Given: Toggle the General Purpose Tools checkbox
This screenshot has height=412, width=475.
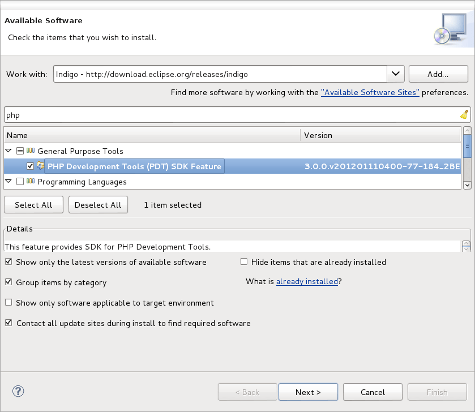Looking at the screenshot, I should coord(20,151).
